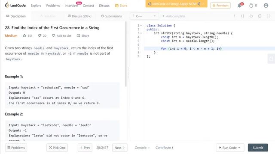The image size is (275, 154).
Task: Click the feedback tab at editor right edge
Action: [x=271, y=59]
